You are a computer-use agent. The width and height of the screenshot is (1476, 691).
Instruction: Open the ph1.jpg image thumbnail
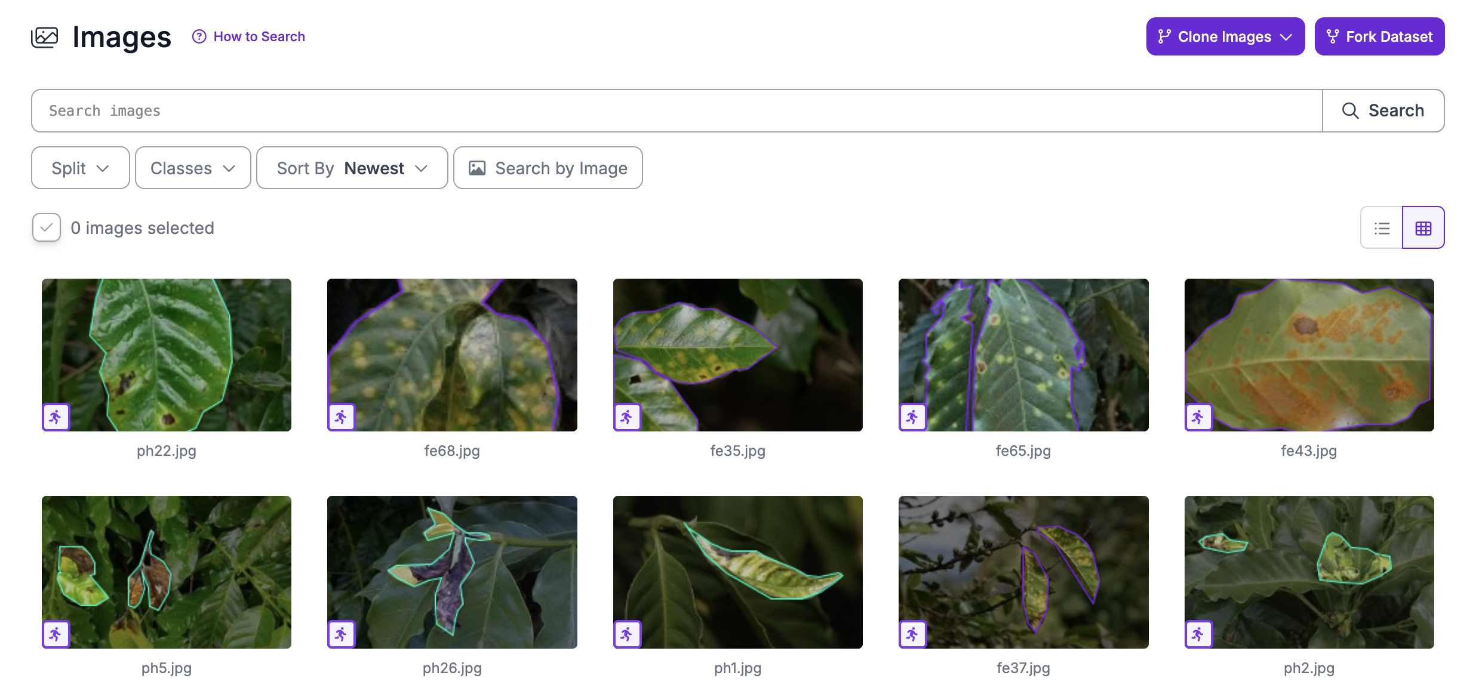738,572
